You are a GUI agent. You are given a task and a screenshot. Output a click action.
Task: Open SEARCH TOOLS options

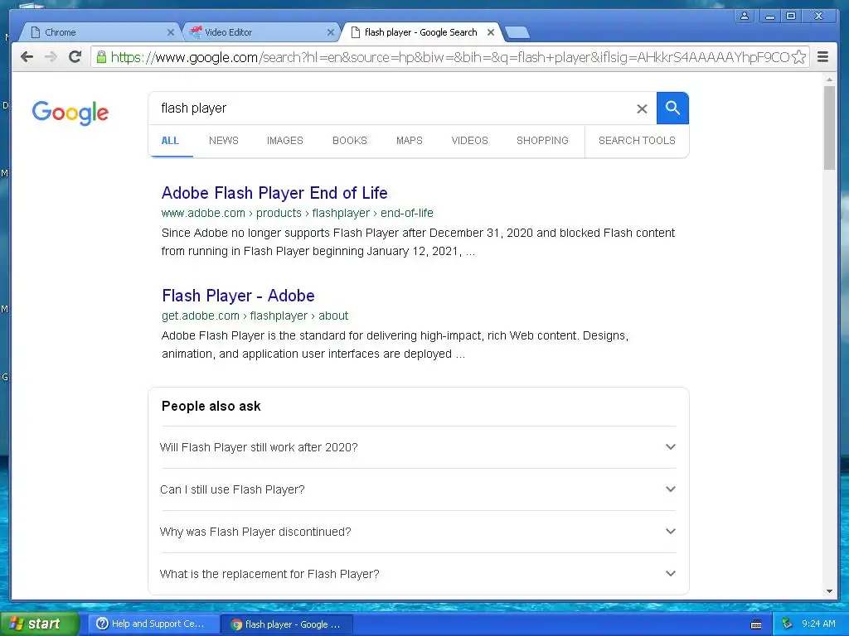click(x=637, y=141)
